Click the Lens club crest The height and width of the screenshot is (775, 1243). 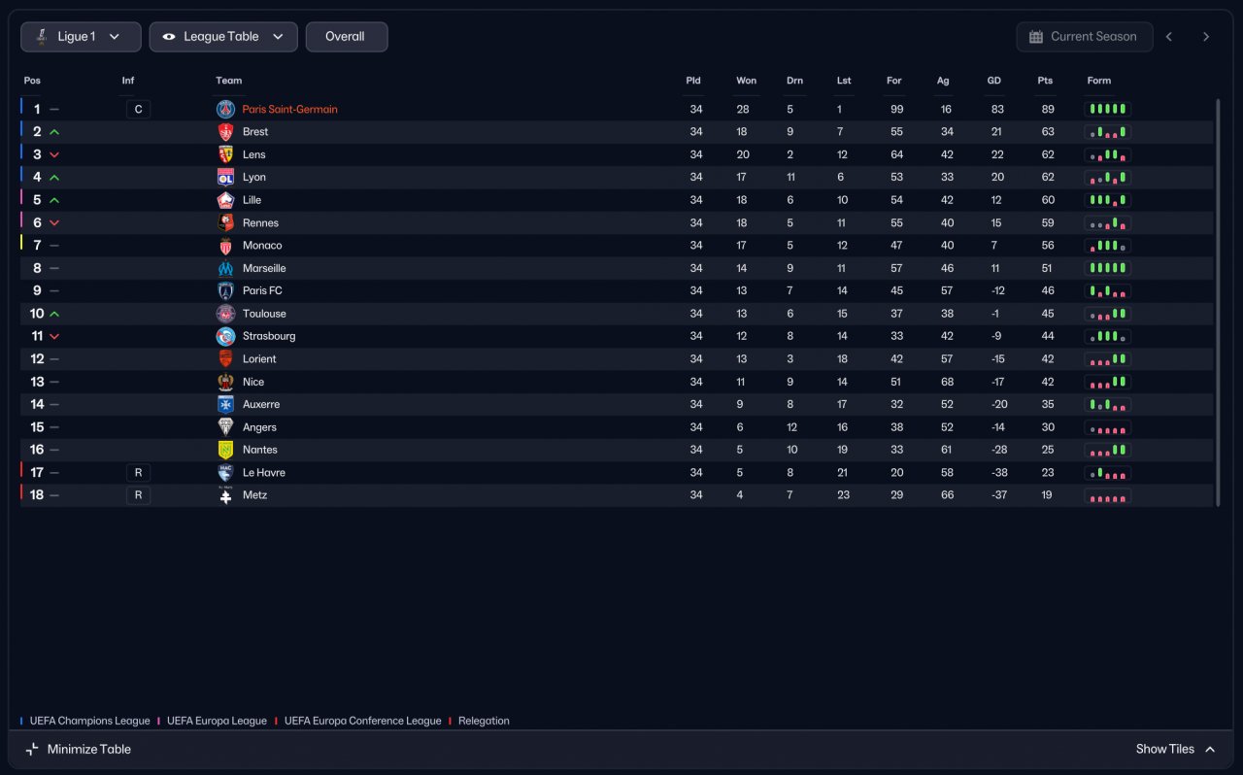[225, 154]
